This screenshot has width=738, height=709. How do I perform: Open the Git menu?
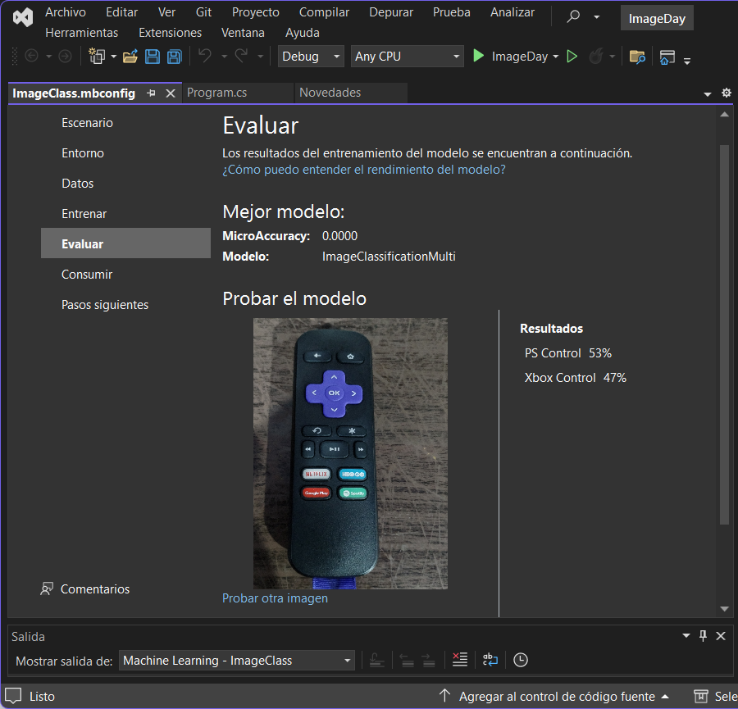(x=203, y=12)
